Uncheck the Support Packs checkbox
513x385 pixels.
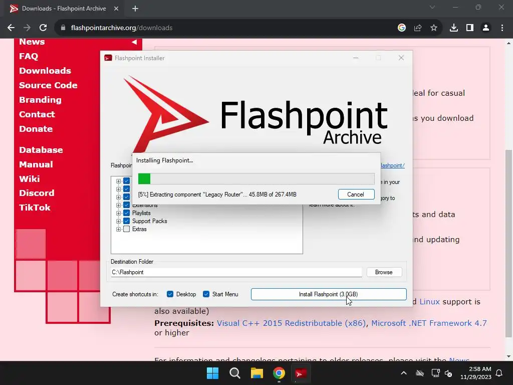[x=126, y=221]
